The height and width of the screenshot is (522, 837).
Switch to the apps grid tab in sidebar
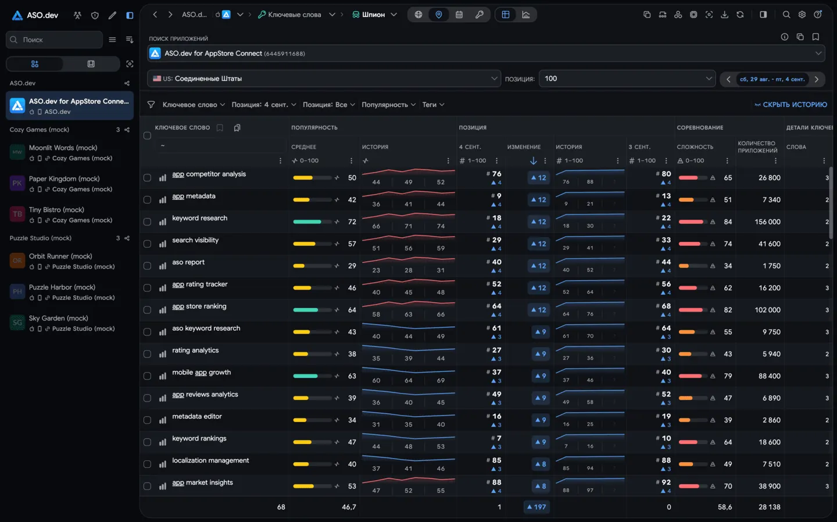pyautogui.click(x=35, y=64)
